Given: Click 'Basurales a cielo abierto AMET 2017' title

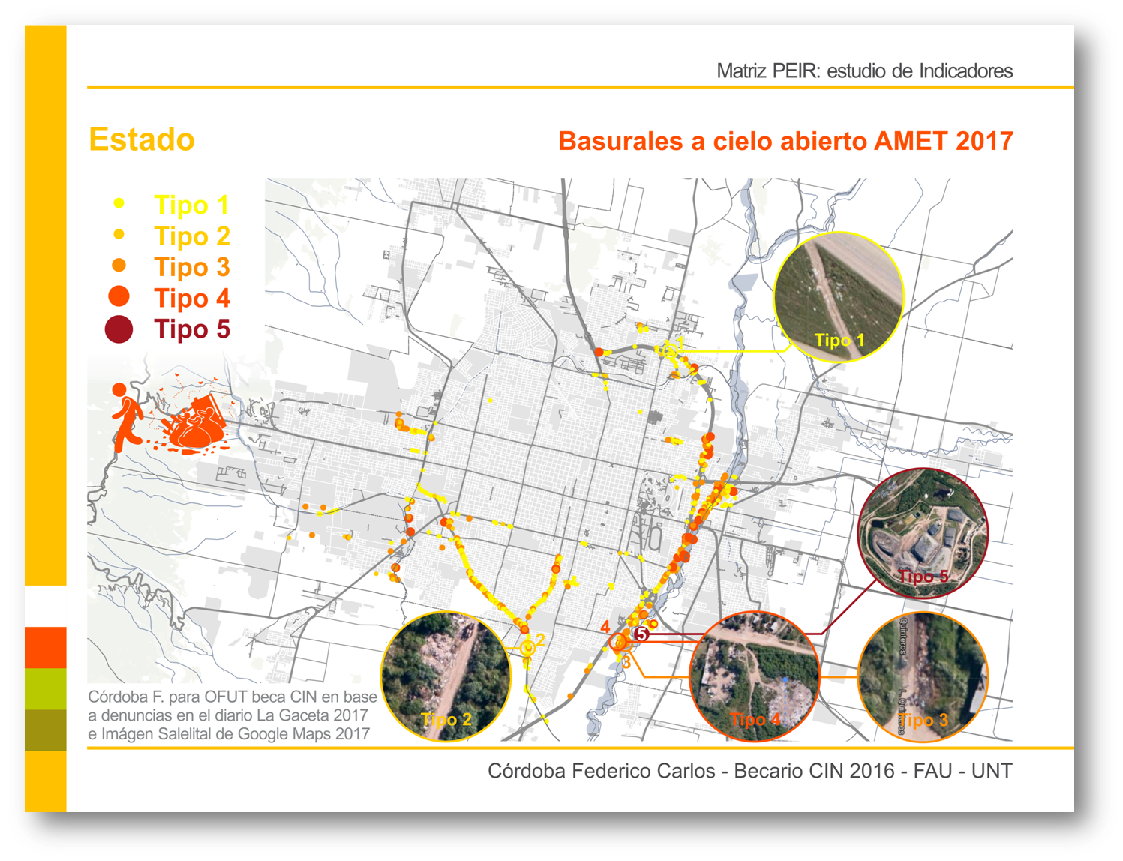Looking at the screenshot, I should [x=785, y=141].
